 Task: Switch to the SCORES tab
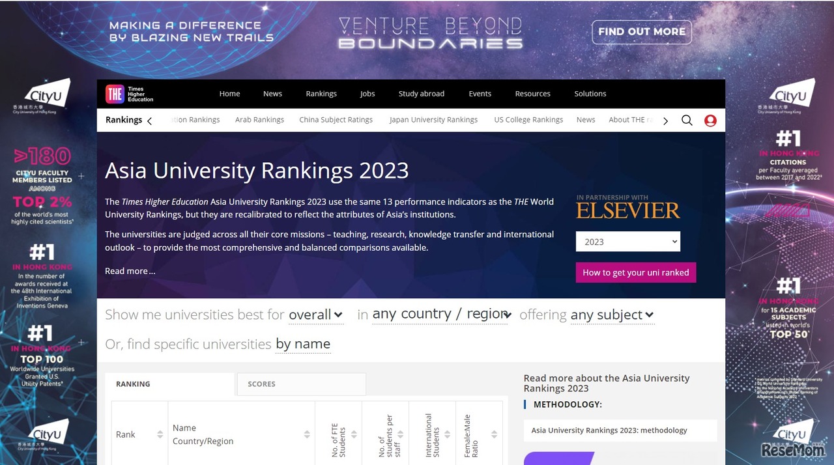[x=301, y=384]
